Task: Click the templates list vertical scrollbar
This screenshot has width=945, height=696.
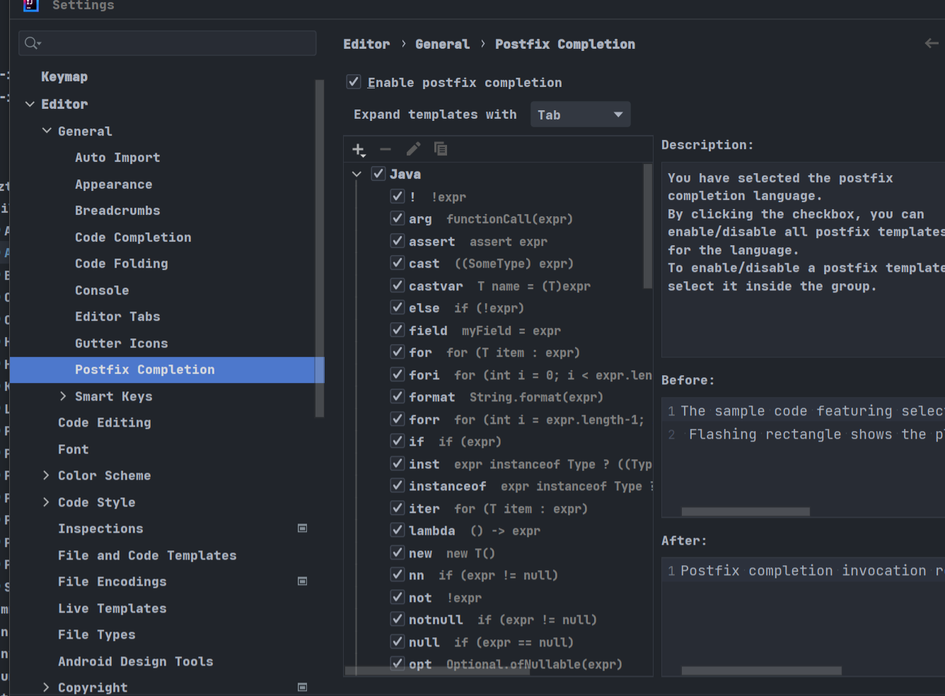Action: [647, 226]
